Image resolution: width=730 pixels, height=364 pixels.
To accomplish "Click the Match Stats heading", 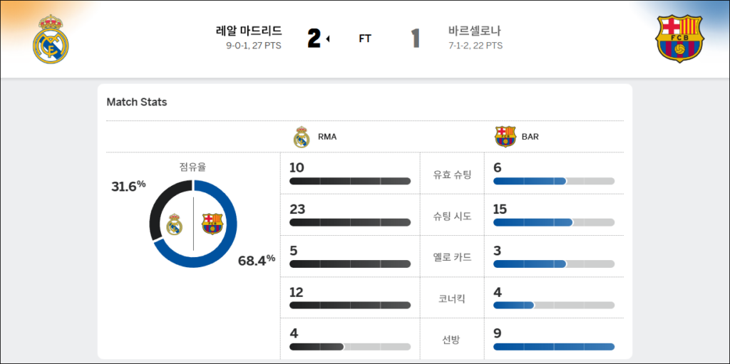I will [x=137, y=102].
